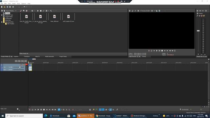Click the Save project icon in main toolbar
210x118 pixels.
[x=7, y=7]
